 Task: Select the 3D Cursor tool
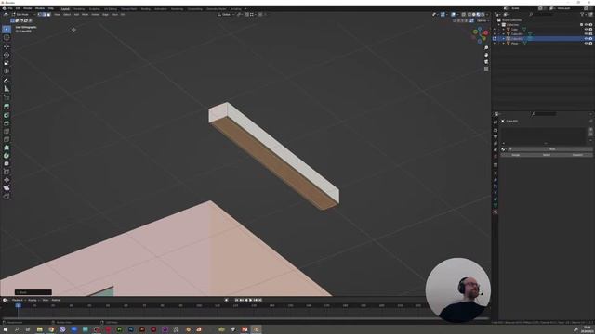(7, 38)
